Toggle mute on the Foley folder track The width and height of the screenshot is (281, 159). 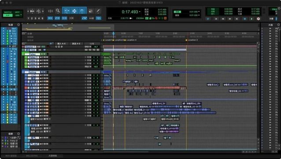coord(44,54)
